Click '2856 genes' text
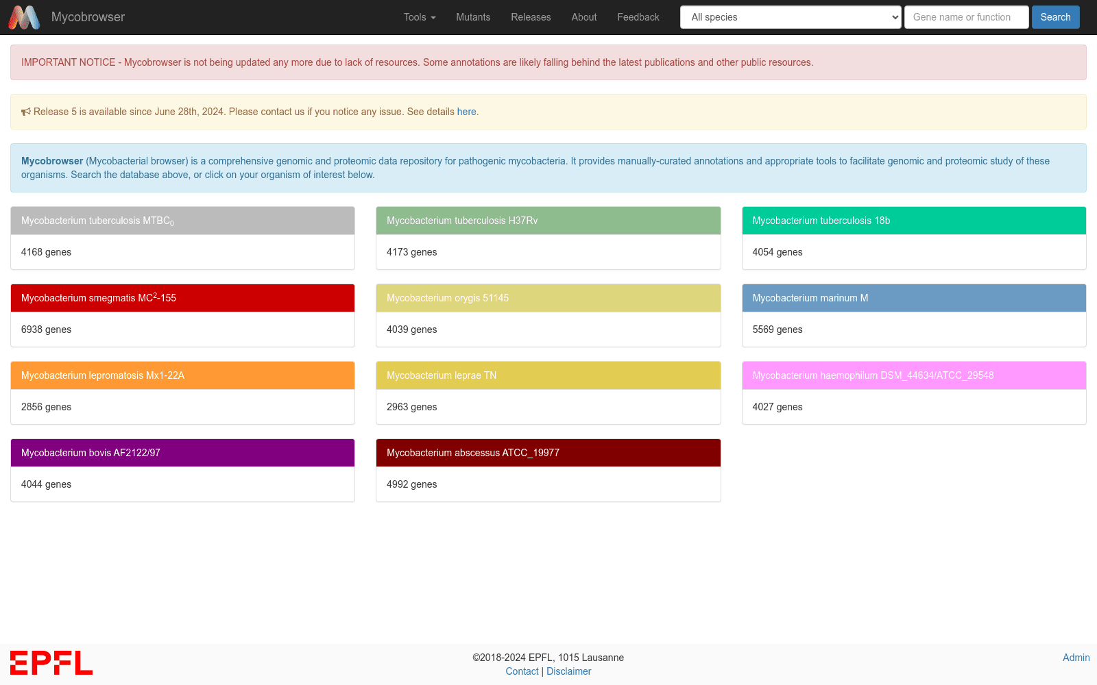1097x685 pixels. 46,407
